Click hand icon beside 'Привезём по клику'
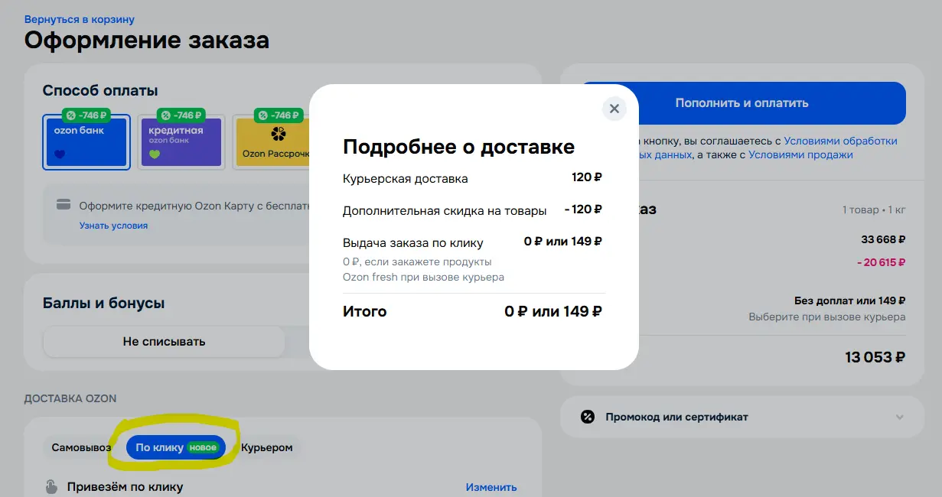Screen dimensions: 942x497 (x=51, y=487)
